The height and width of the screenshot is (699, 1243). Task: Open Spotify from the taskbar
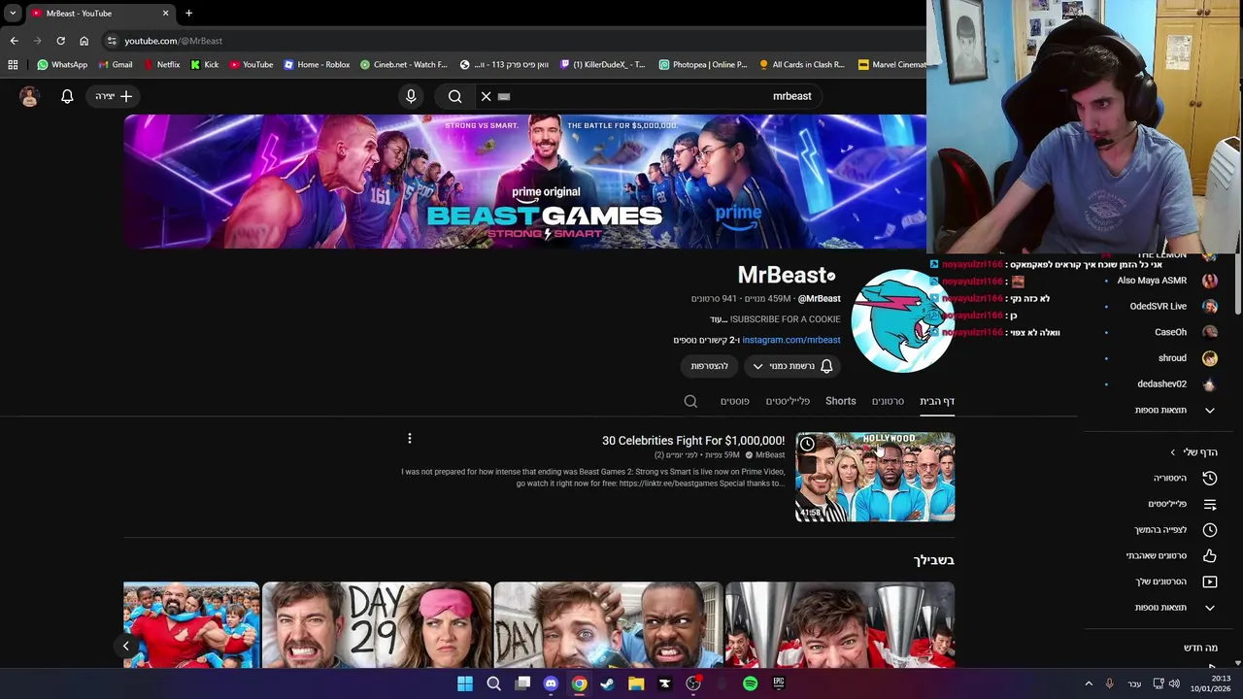coord(750,683)
